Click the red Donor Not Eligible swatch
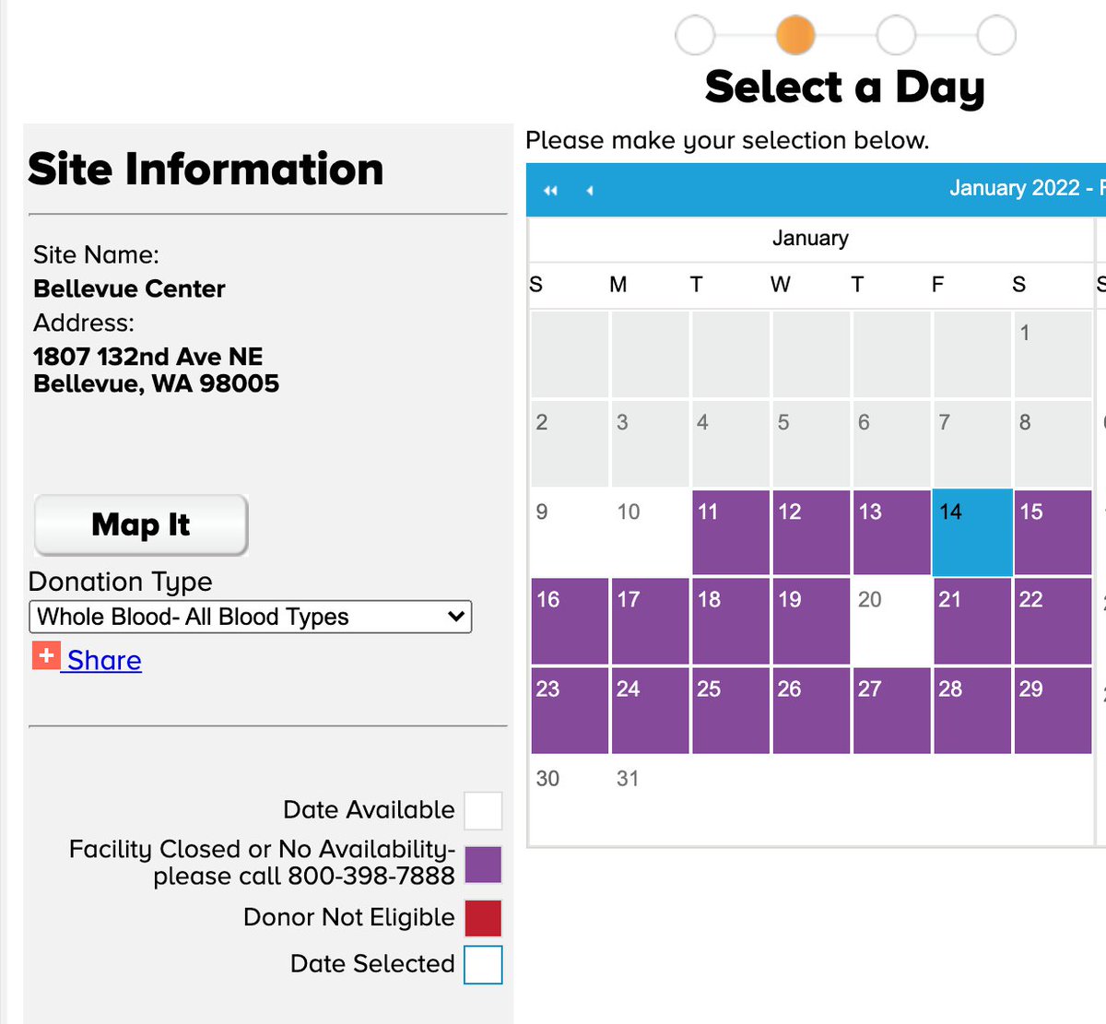This screenshot has width=1106, height=1024. pos(483,918)
